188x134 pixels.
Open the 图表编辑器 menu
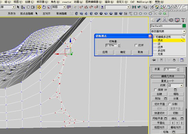click(94, 2)
